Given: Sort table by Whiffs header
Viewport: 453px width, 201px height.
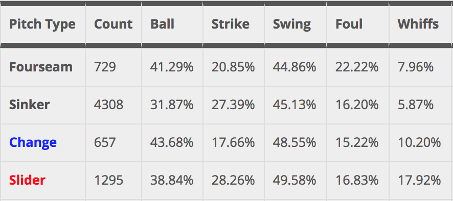Looking at the screenshot, I should pyautogui.click(x=418, y=24).
